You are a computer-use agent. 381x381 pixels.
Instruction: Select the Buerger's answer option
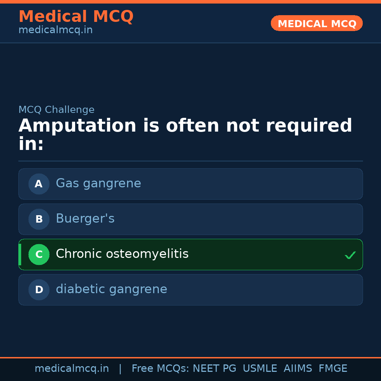pyautogui.click(x=85, y=219)
